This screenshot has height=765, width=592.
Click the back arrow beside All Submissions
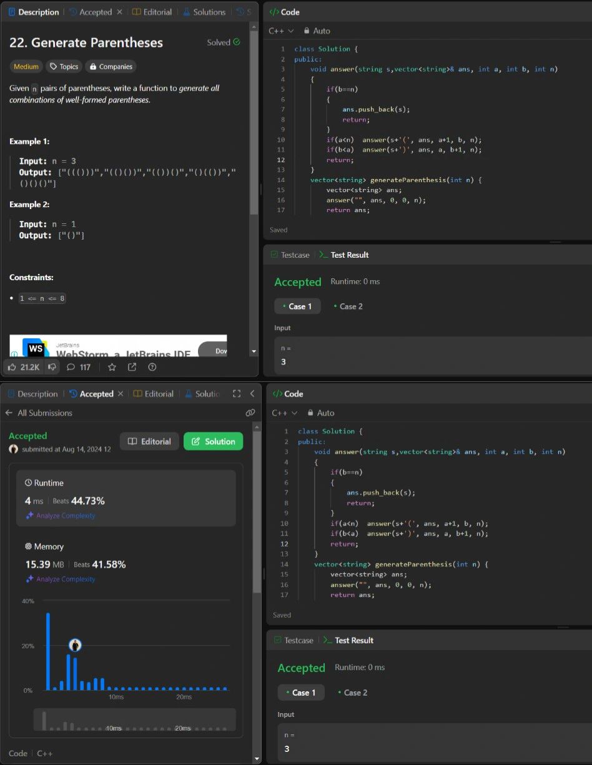click(9, 412)
